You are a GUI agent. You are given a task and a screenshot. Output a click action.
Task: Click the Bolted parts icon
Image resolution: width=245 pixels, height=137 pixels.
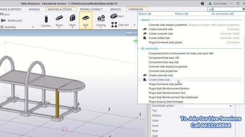[x=3, y=21]
